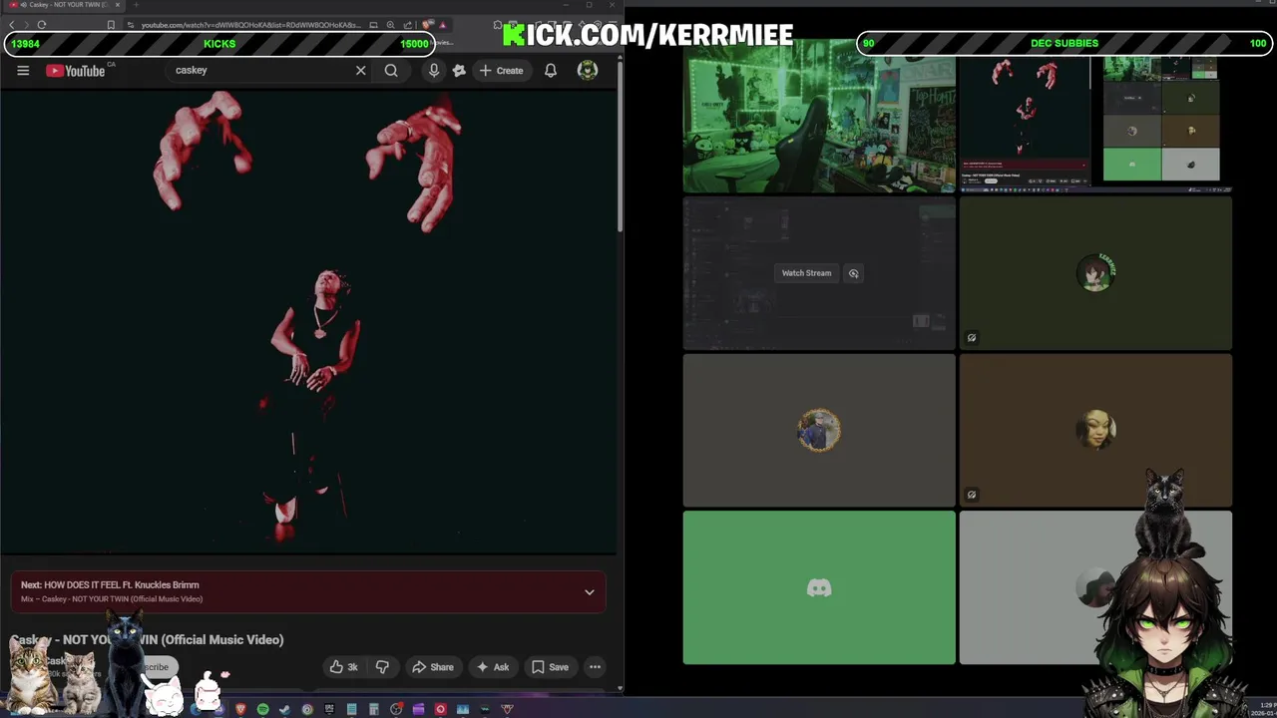This screenshot has width=1277, height=718.
Task: Open Spotify from the taskbar
Action: click(x=262, y=709)
